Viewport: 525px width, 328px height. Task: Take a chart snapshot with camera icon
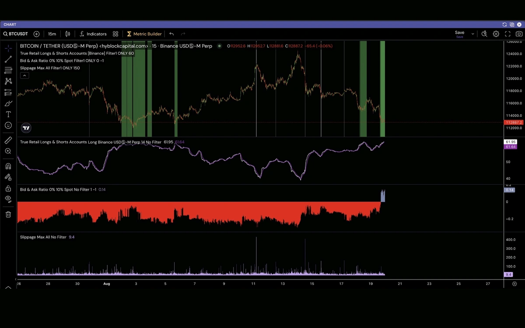519,34
